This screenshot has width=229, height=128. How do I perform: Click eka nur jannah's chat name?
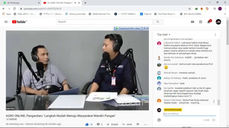point(171,64)
